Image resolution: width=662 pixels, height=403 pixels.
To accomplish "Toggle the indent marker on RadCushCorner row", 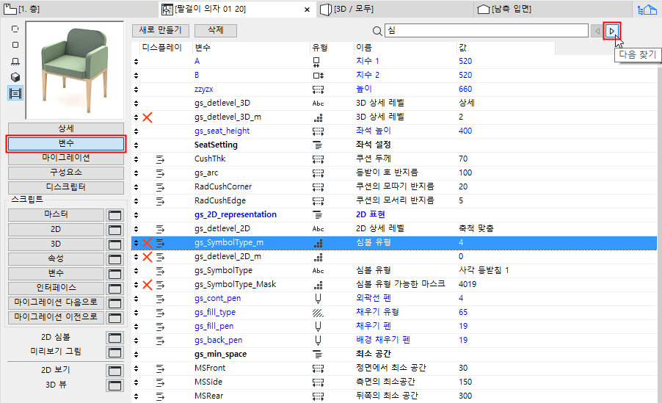I will (x=160, y=188).
